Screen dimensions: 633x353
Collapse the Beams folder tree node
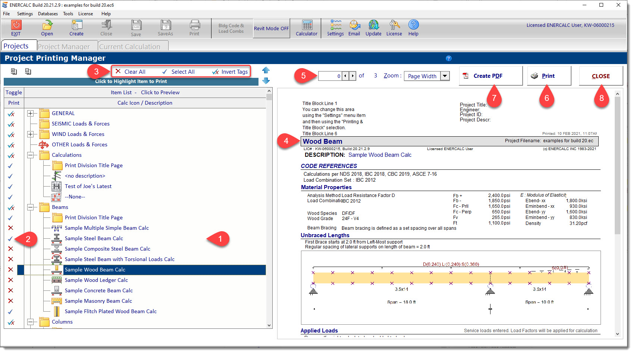(31, 207)
